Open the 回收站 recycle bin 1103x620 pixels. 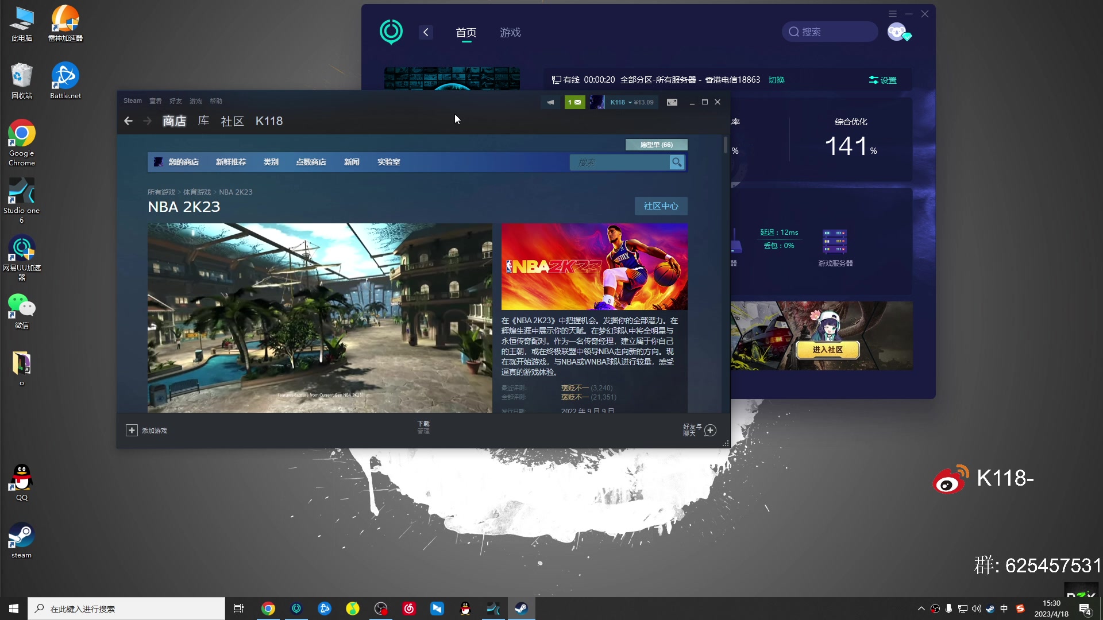pos(22,80)
